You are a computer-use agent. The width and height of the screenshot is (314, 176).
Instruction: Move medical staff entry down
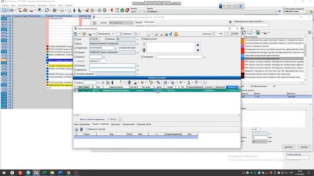point(198,50)
